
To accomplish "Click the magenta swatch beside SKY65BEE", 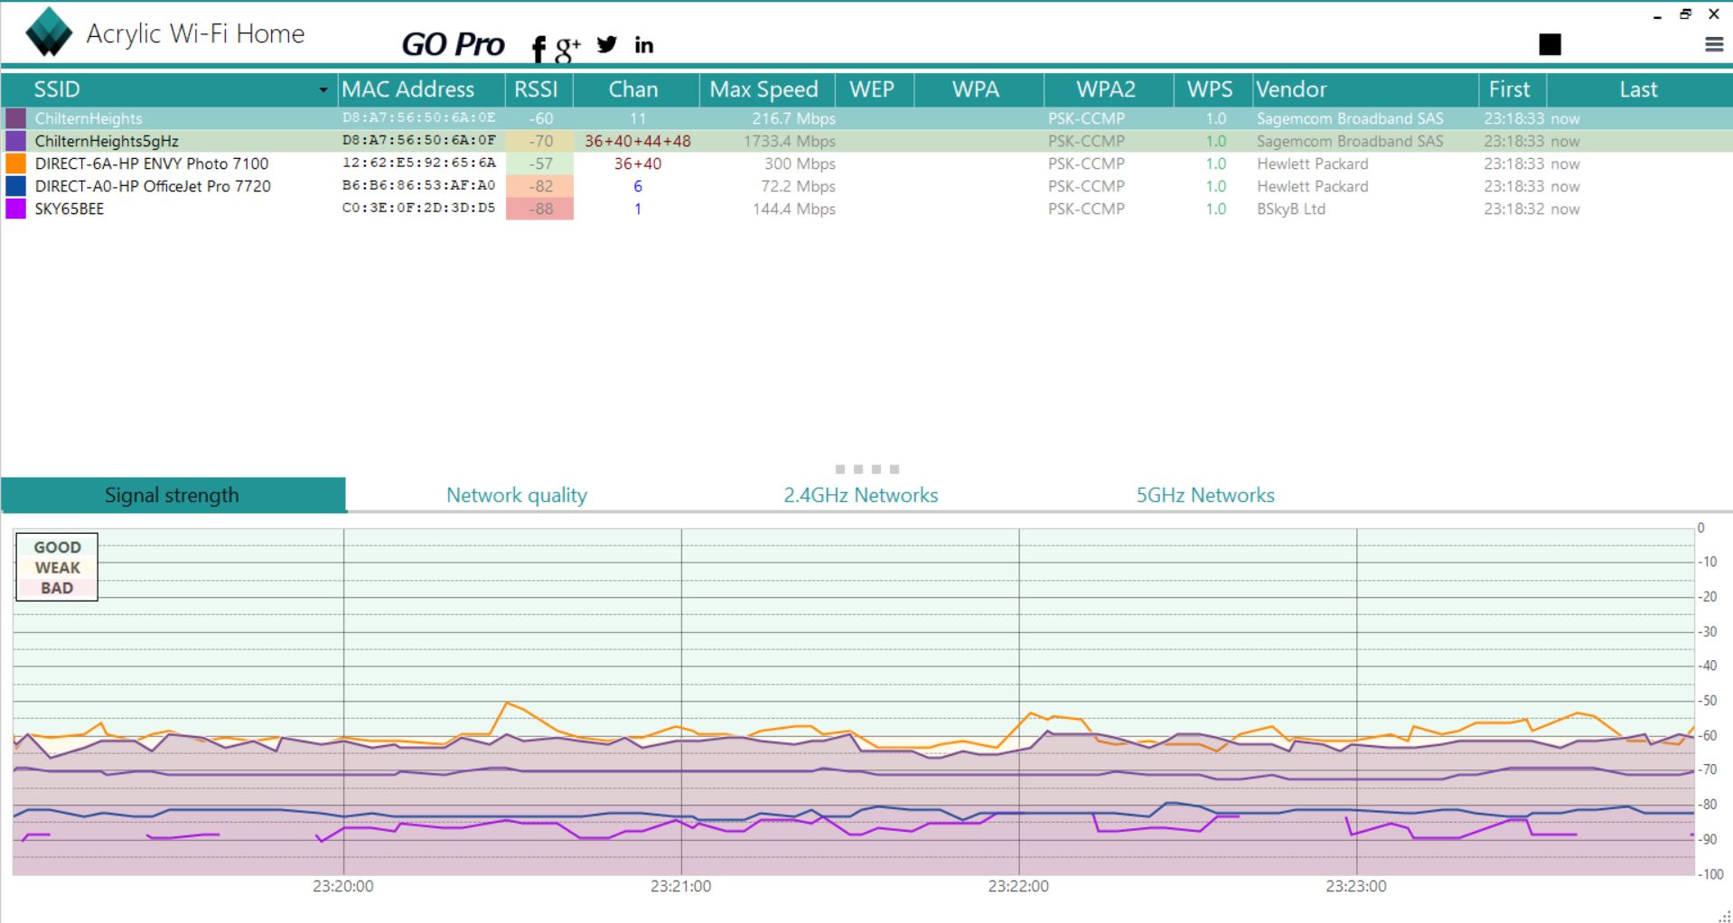I will 16,209.
